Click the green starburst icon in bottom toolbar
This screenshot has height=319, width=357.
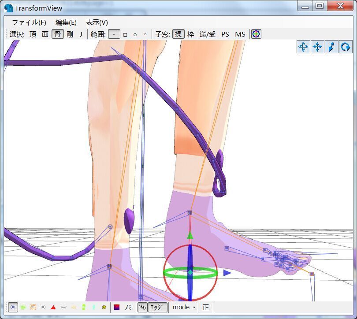(x=23, y=307)
